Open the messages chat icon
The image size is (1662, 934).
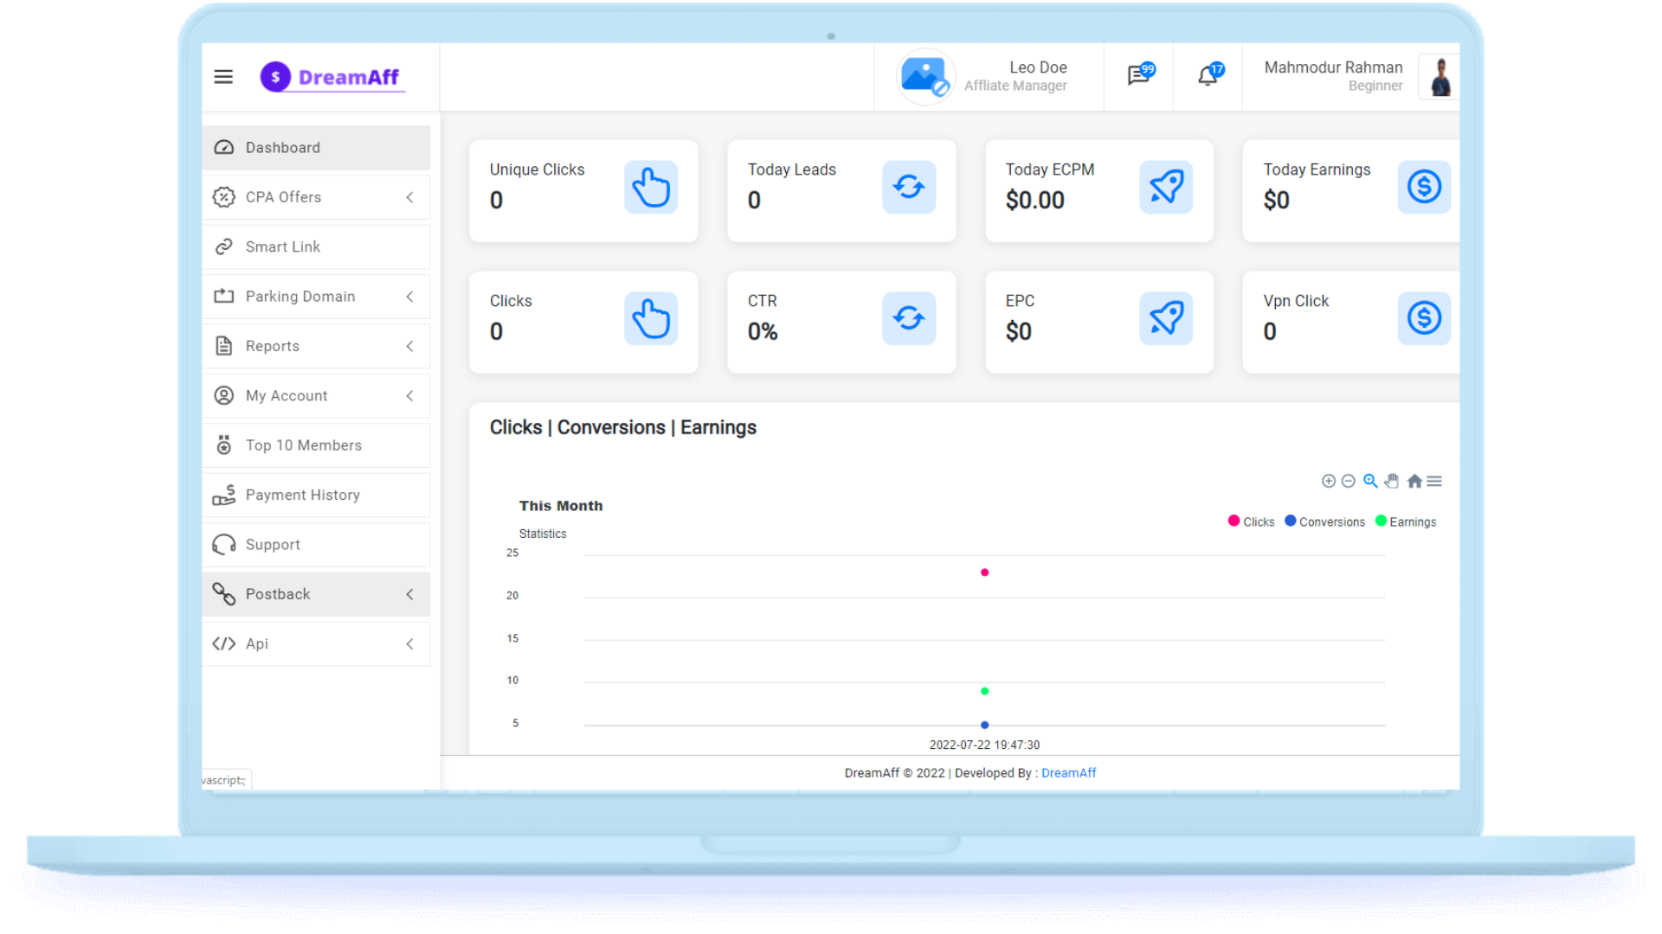pyautogui.click(x=1138, y=76)
